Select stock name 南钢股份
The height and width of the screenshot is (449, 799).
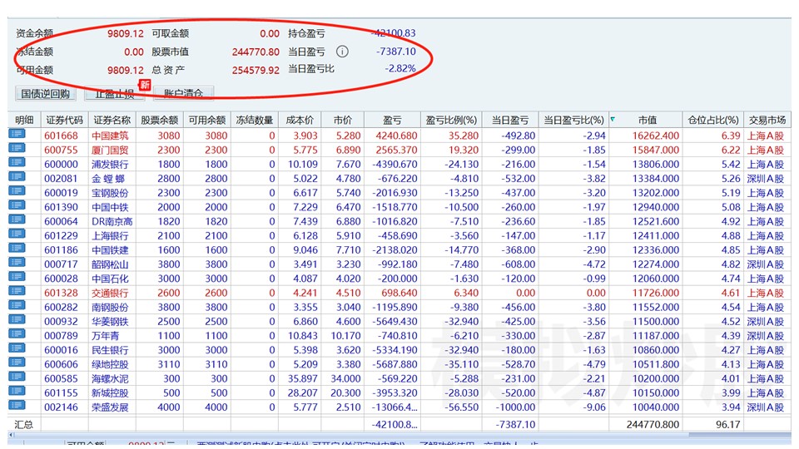tap(110, 307)
